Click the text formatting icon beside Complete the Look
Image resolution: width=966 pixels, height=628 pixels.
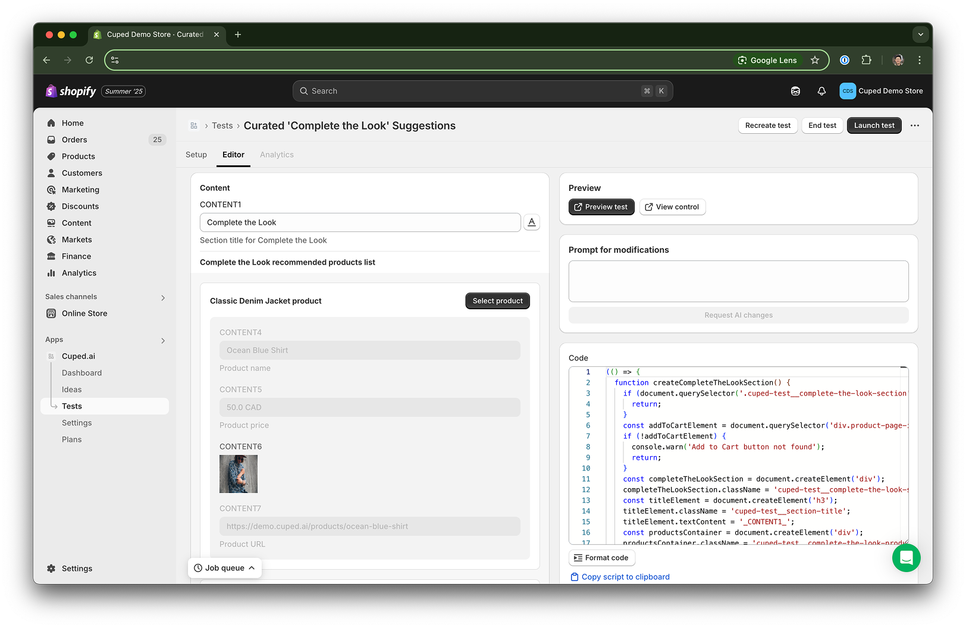pos(531,222)
